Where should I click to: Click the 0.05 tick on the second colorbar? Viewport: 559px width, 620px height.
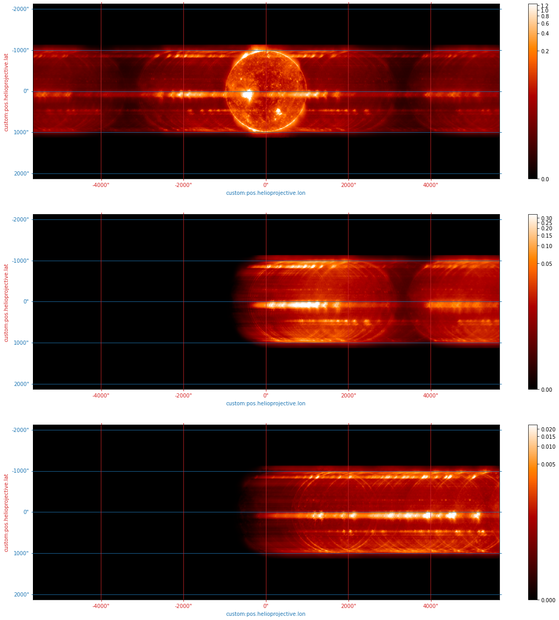546,264
